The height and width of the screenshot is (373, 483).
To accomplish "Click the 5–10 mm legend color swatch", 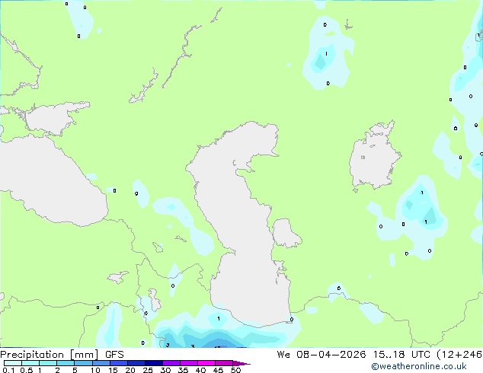I will pyautogui.click(x=83, y=363).
